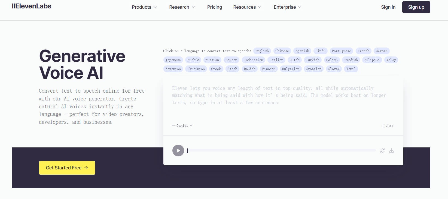
Task: Play the generated speech audio
Action: coord(178,150)
